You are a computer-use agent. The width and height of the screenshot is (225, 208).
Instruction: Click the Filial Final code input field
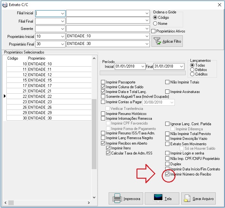pos(47,21)
